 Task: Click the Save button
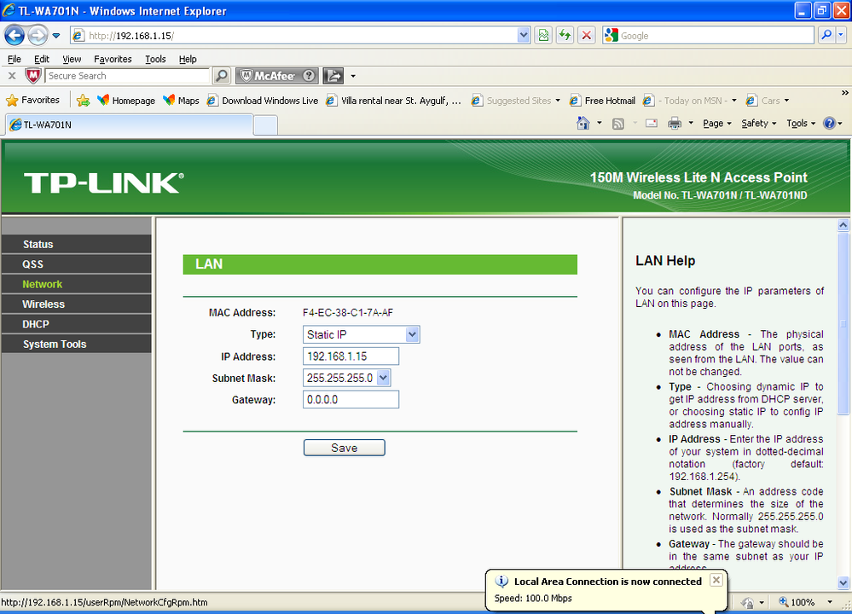(344, 448)
